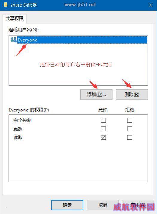Screen dimensions: 157x214
Task: Close the share 的权限 dialog
Action: (x=150, y=5)
